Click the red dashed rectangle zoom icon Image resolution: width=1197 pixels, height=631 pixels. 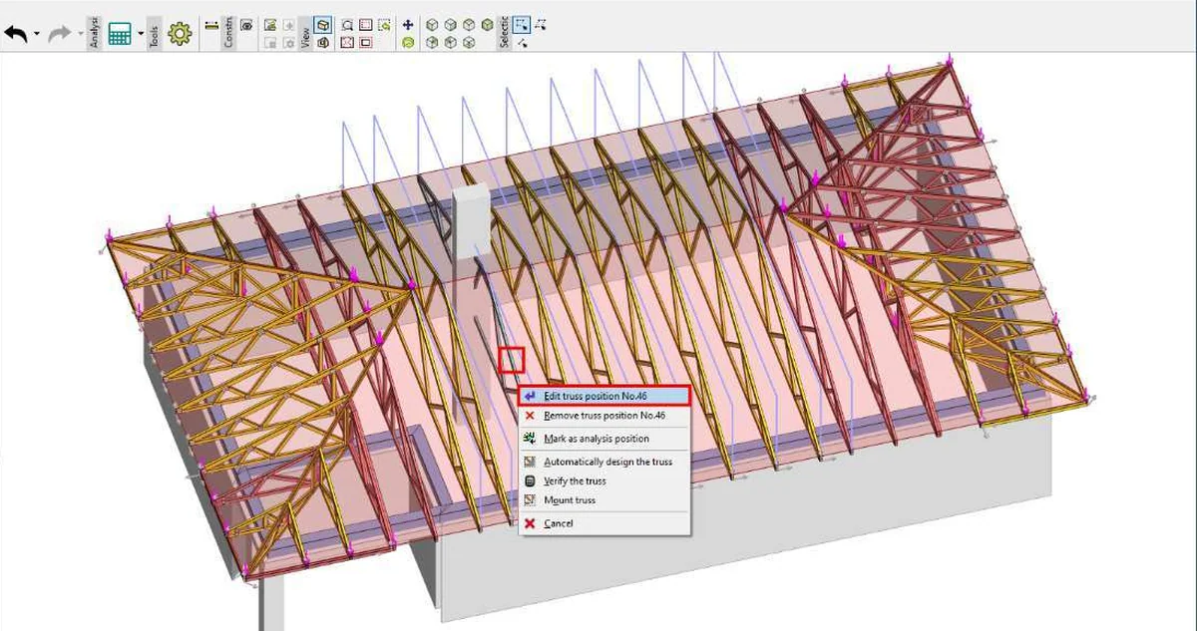[x=365, y=25]
